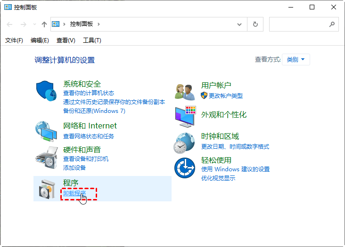Viewport: 345px width, 247px height.
Task: Open the Programs disc box icon
Action: tap(47, 189)
